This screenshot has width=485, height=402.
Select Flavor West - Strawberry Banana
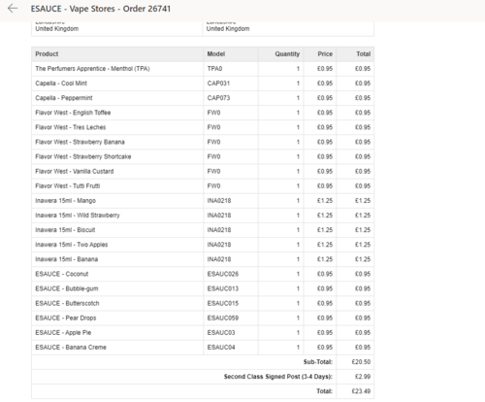[x=80, y=142]
